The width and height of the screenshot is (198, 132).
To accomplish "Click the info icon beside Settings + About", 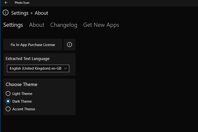I will (6, 13).
